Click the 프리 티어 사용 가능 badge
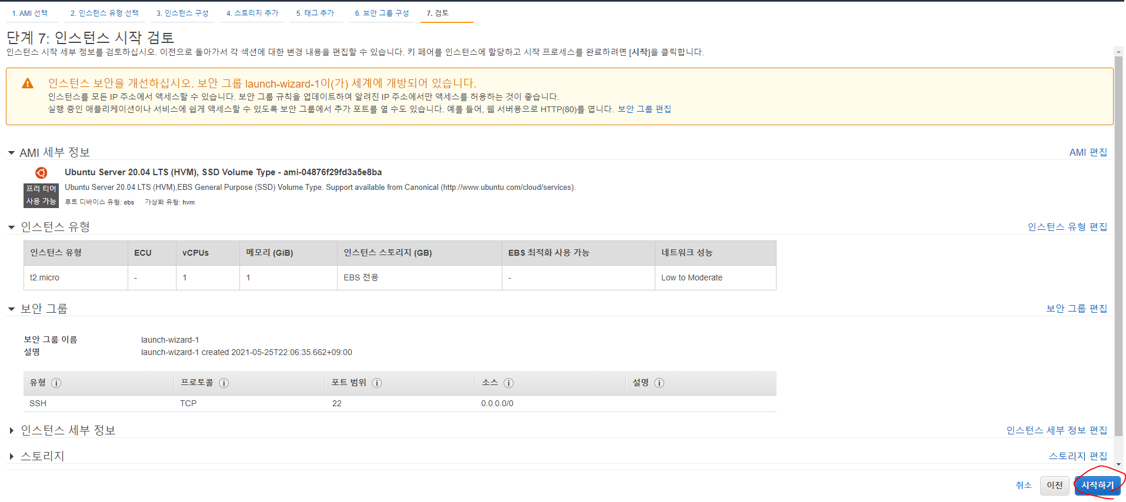This screenshot has height=502, width=1126. tap(41, 195)
